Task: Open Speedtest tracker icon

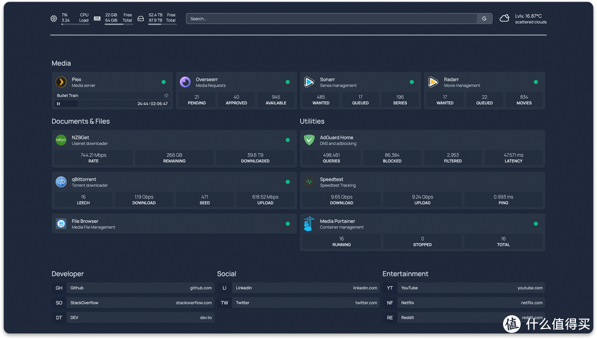Action: tap(309, 182)
